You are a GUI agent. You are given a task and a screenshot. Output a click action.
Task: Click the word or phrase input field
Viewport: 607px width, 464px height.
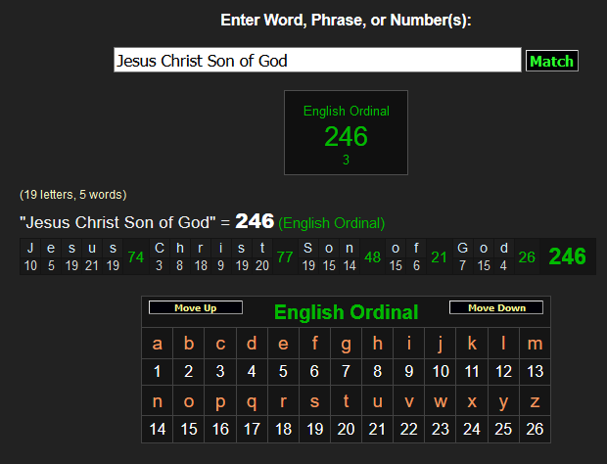pyautogui.click(x=317, y=61)
